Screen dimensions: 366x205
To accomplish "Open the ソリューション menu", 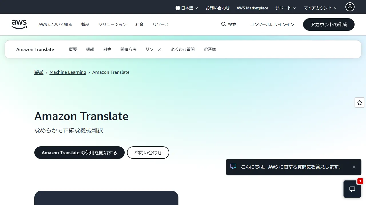I will (x=112, y=24).
